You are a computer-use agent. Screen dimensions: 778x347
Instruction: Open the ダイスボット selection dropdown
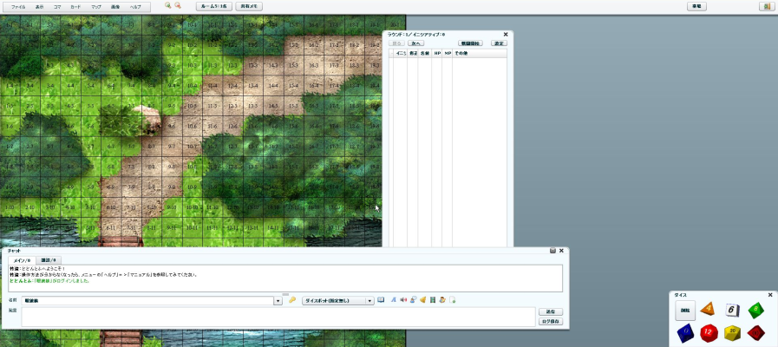click(x=338, y=301)
